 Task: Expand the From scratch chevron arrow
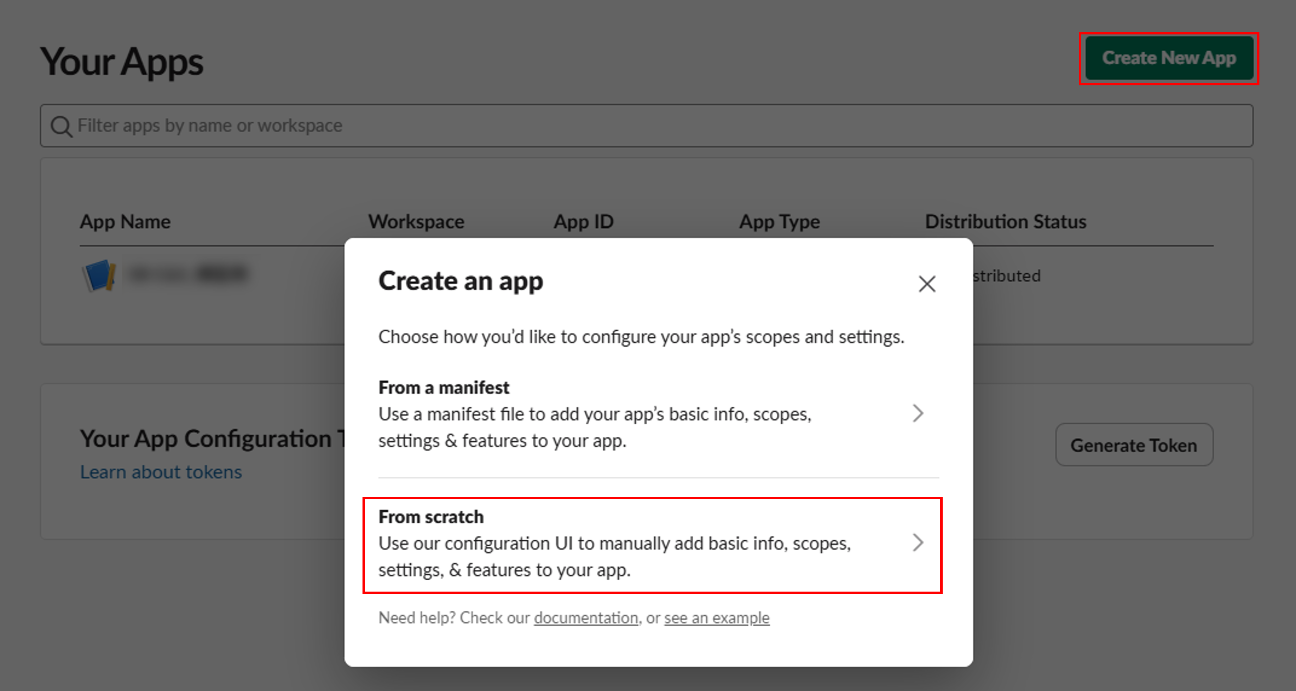pyautogui.click(x=918, y=543)
